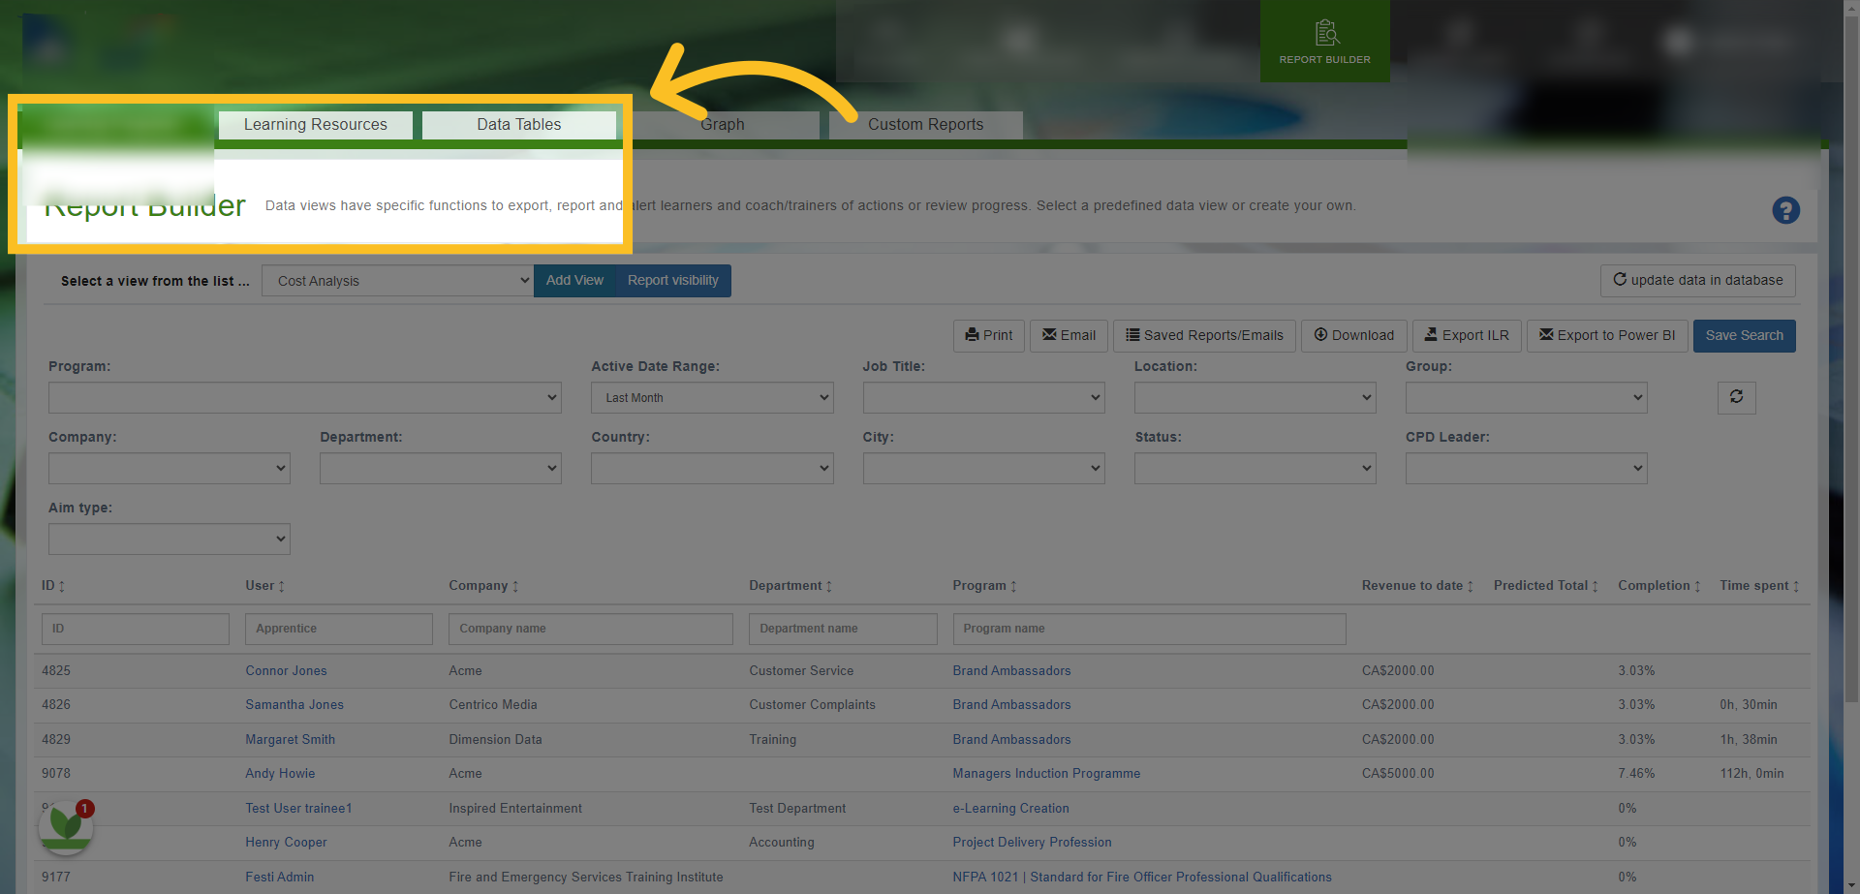Sort by the Company column arrows
The width and height of the screenshot is (1860, 894).
point(515,587)
